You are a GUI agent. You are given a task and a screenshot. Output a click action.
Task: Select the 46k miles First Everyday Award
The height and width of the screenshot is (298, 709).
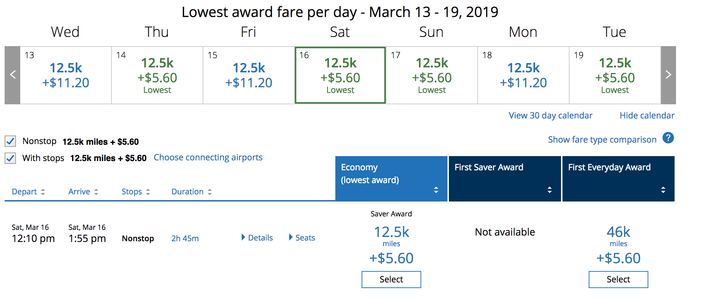[618, 280]
